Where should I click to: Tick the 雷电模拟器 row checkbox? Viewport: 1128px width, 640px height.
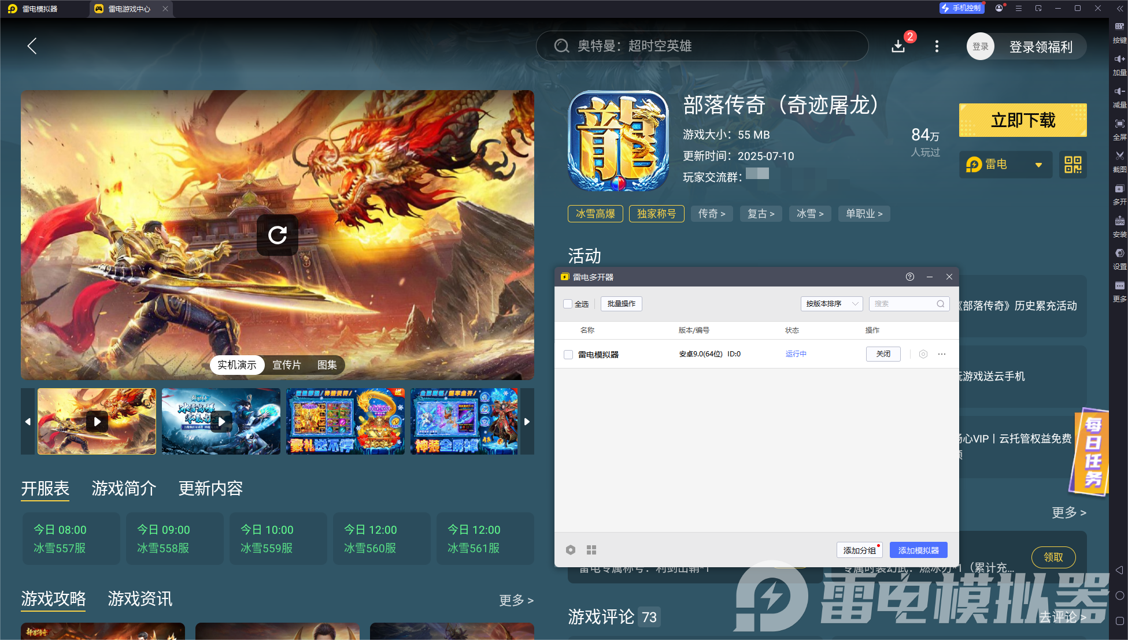click(568, 355)
